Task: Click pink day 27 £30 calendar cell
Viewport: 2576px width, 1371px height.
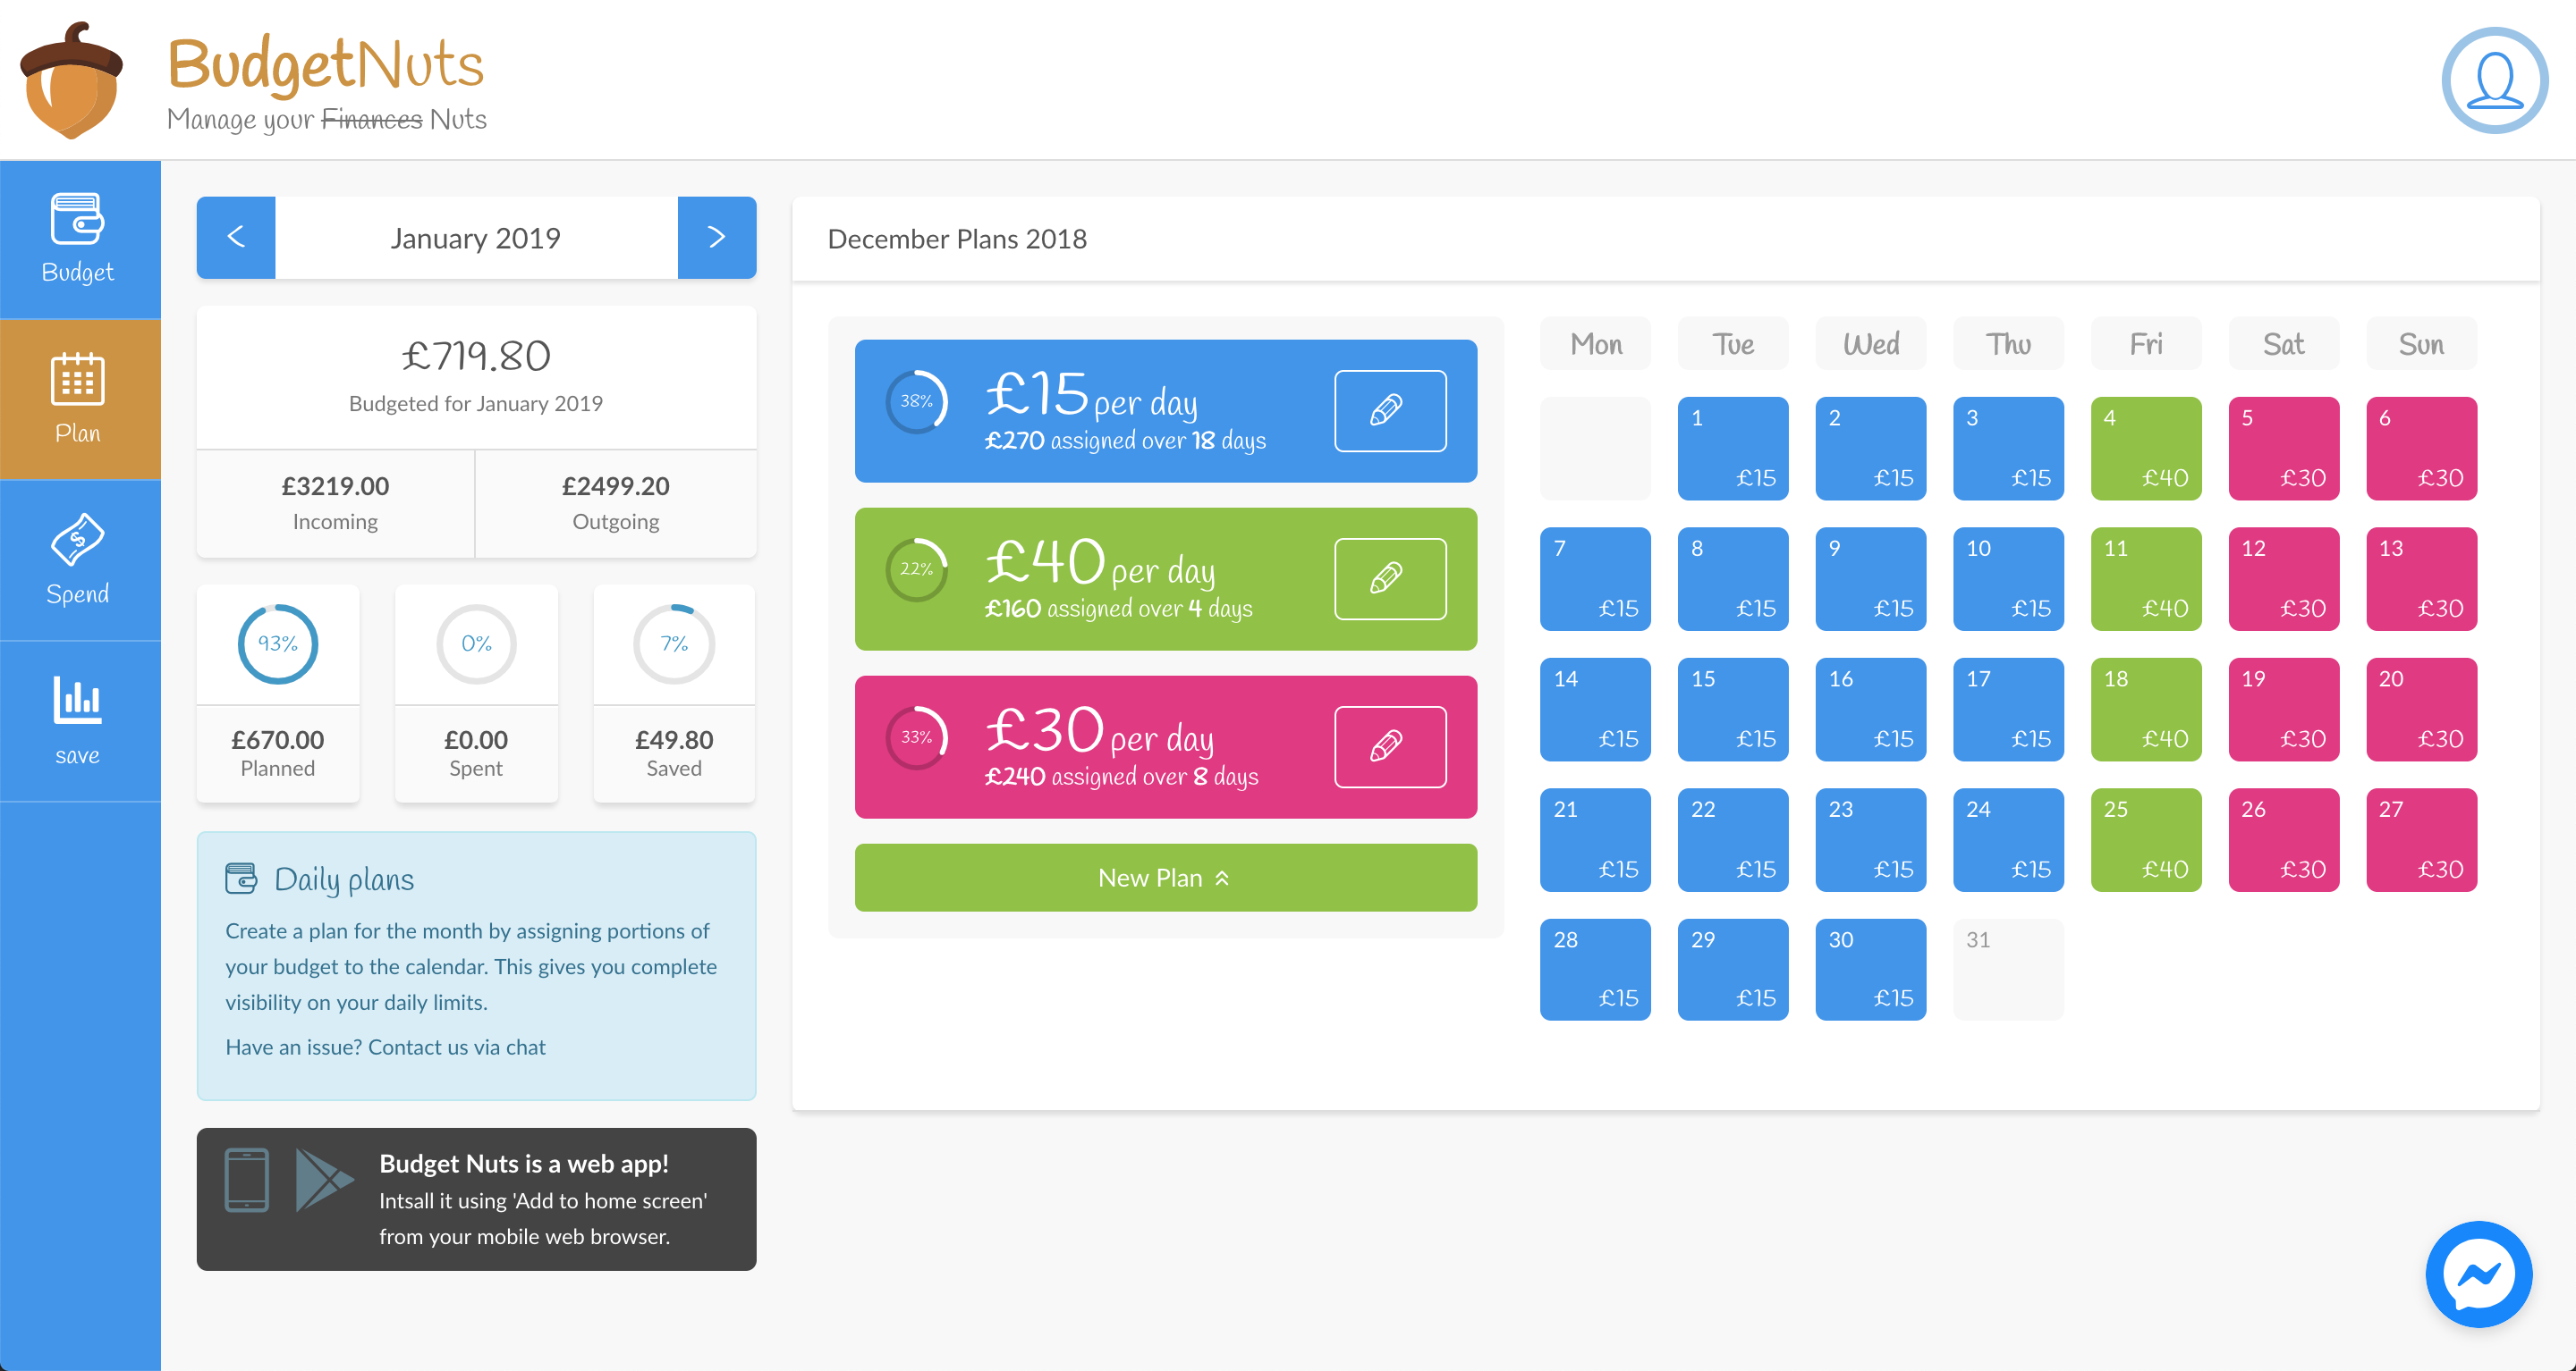Action: click(2420, 839)
